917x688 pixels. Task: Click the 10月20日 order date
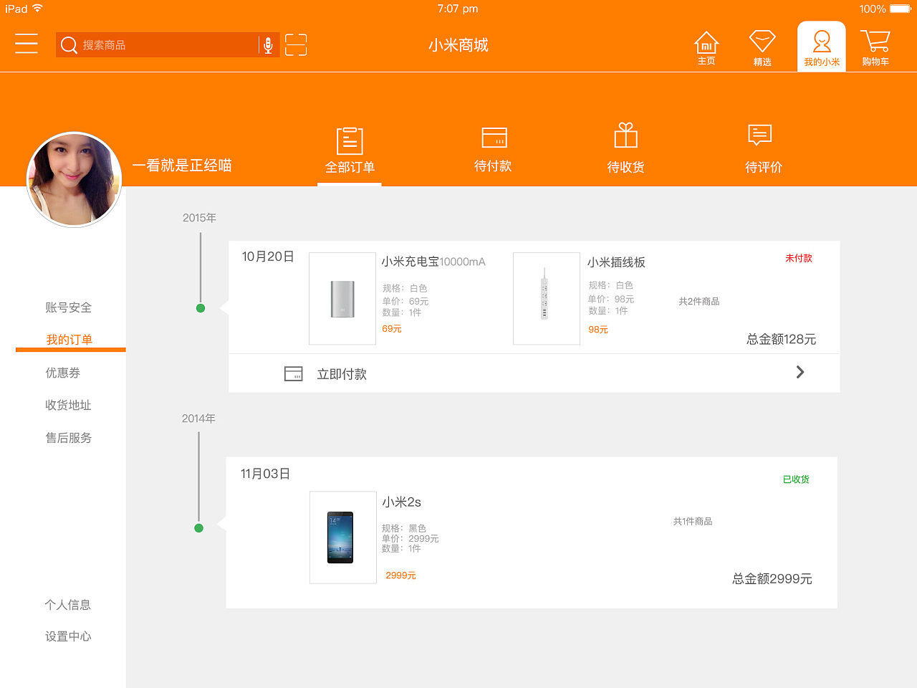coord(268,257)
